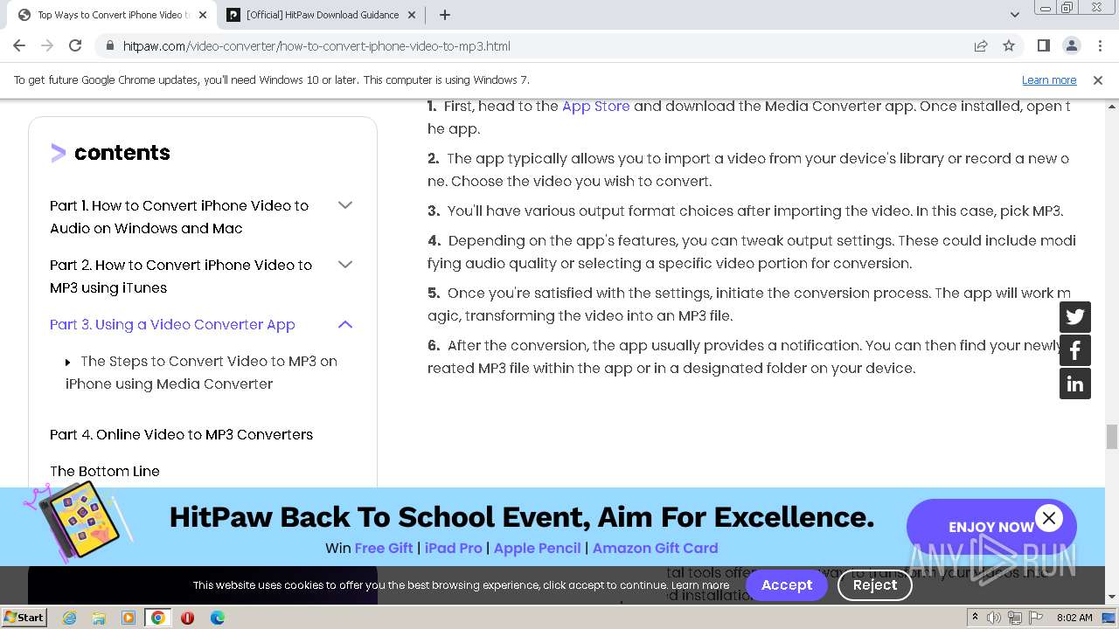Dismiss the Chrome update notification bar
Image resolution: width=1119 pixels, height=629 pixels.
[x=1098, y=79]
